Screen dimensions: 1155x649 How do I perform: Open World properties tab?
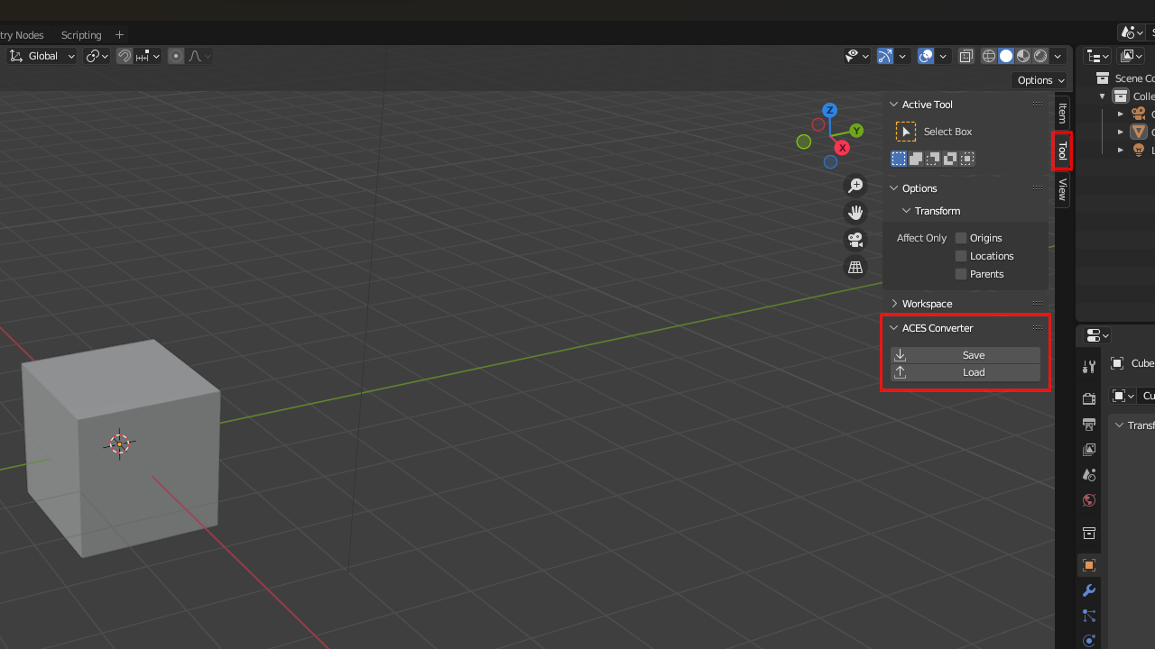click(1089, 500)
